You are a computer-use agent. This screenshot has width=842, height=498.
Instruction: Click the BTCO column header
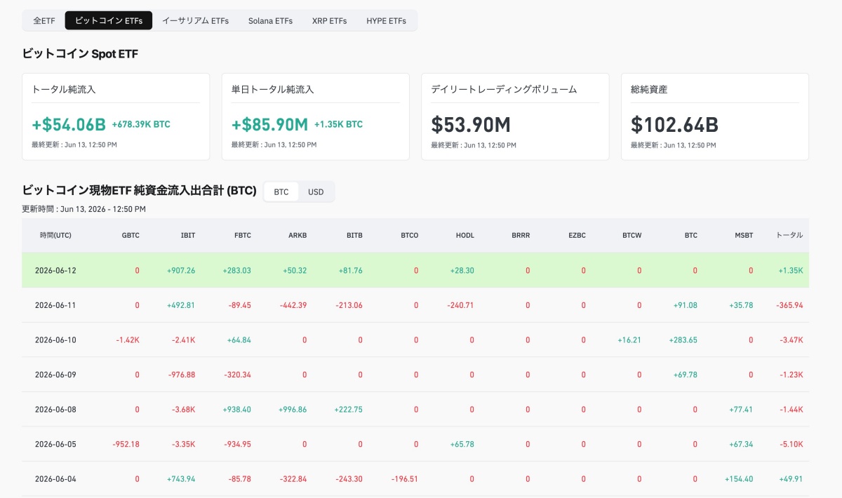coord(409,235)
